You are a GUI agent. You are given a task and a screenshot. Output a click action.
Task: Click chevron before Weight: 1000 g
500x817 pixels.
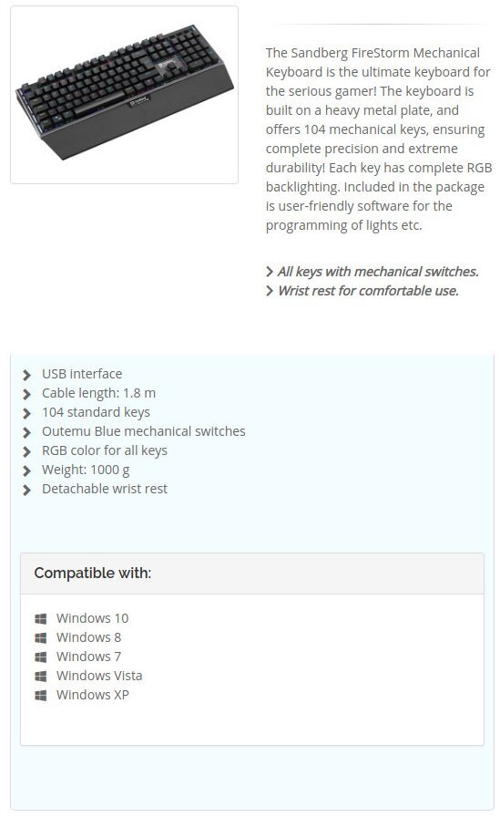pos(27,471)
